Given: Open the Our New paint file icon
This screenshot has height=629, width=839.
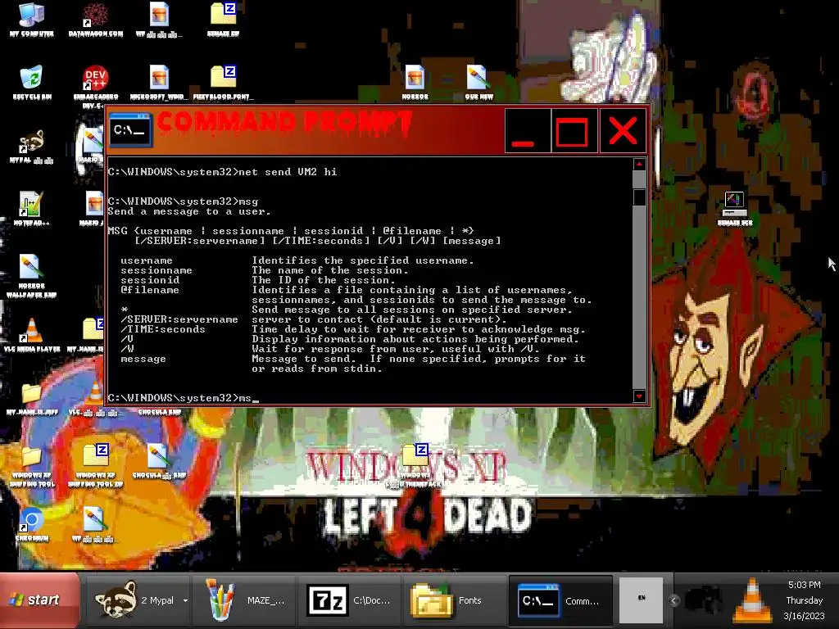Looking at the screenshot, I should click(478, 82).
